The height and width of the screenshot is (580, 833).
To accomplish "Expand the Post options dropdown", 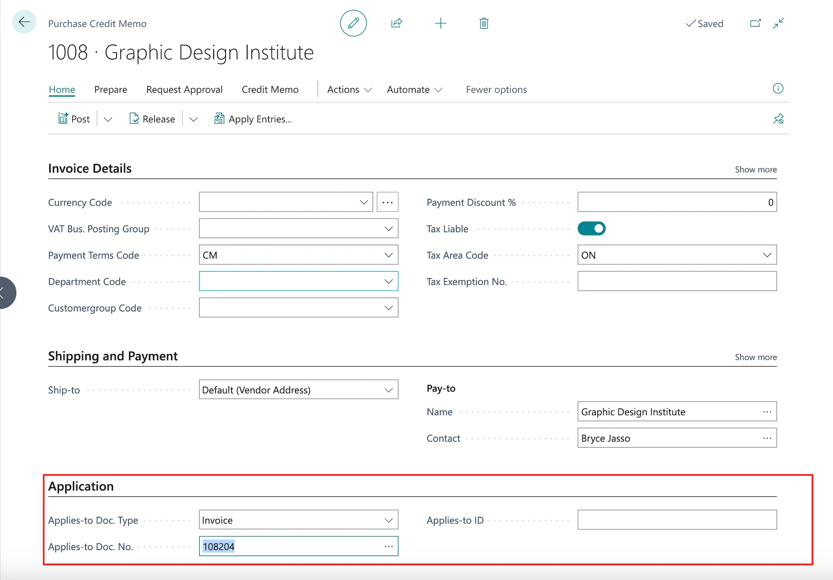I will click(x=108, y=119).
